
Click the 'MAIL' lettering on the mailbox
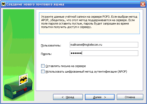pyautogui.click(x=8, y=90)
